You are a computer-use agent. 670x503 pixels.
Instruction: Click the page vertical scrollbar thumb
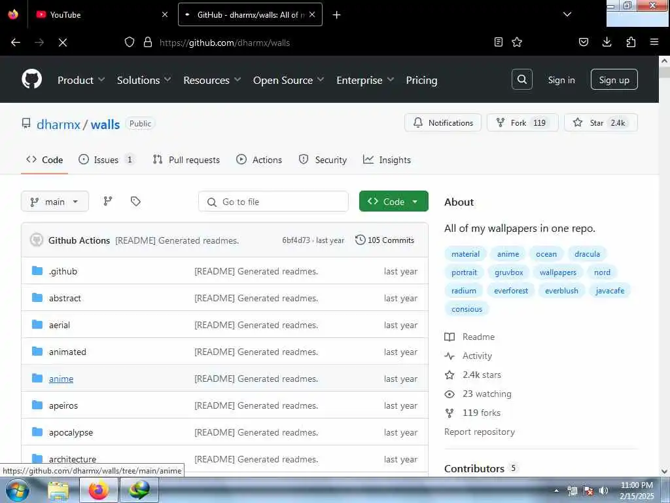[664, 71]
